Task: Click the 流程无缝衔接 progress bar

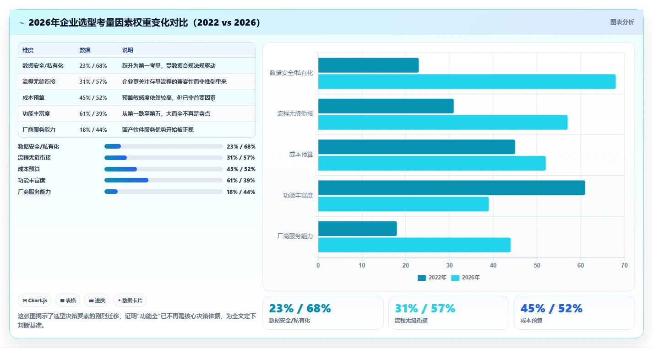Action: [x=163, y=158]
